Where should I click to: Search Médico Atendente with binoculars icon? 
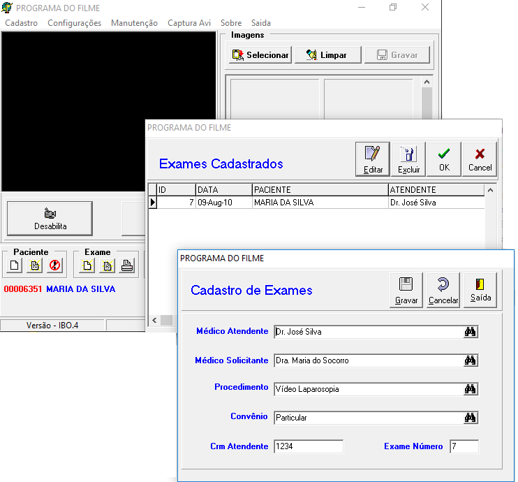tap(470, 333)
